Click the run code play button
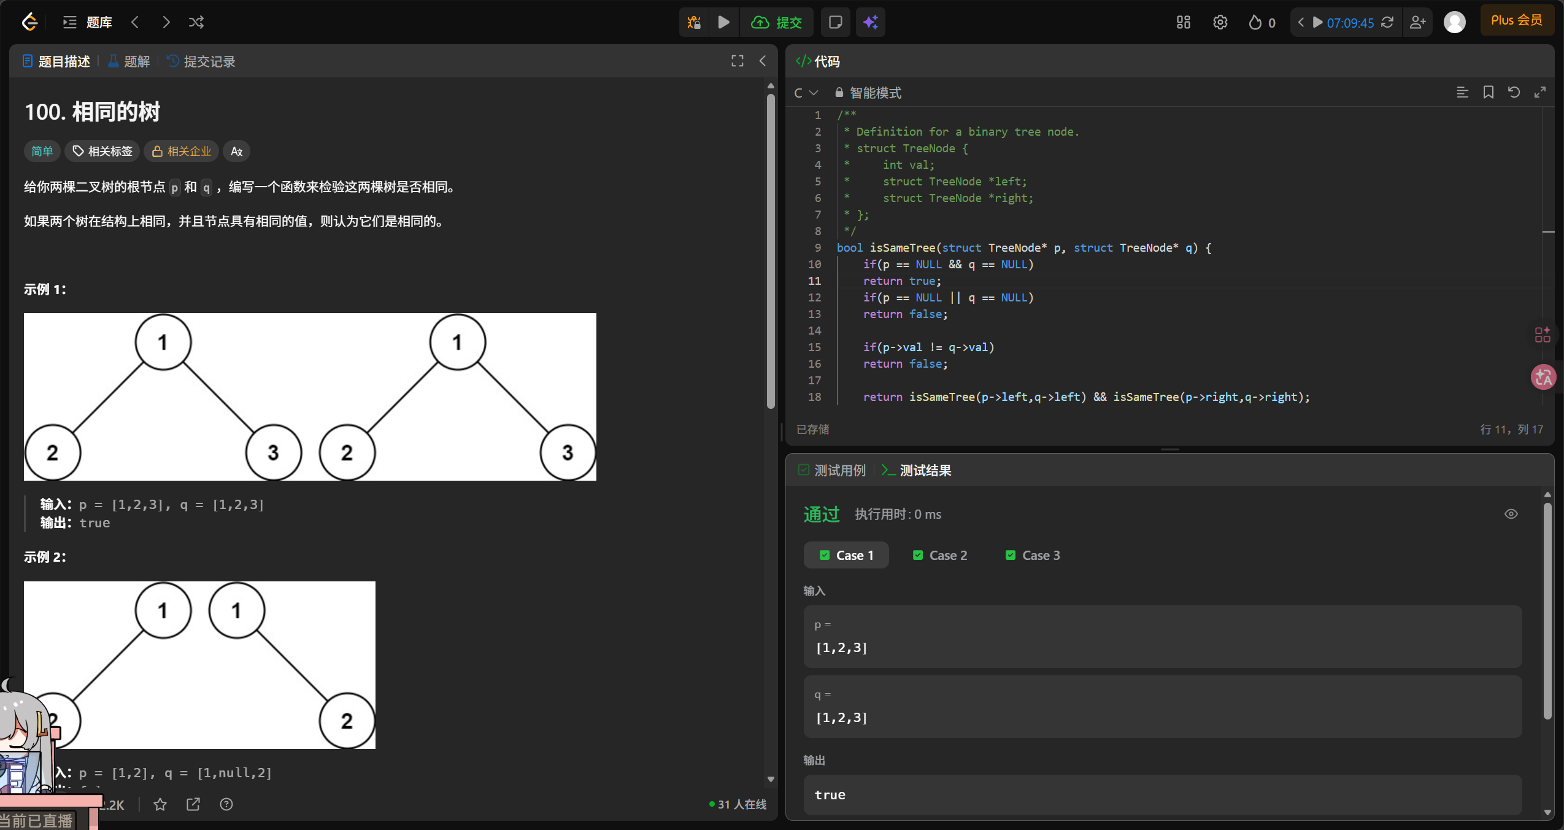 723,23
